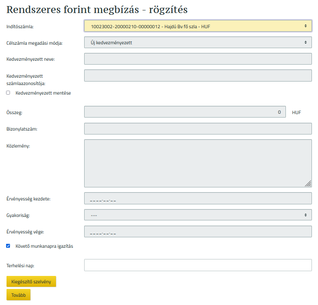Click the Rendszeres forint megbízás page heading
This screenshot has width=318, height=305.
point(98,9)
